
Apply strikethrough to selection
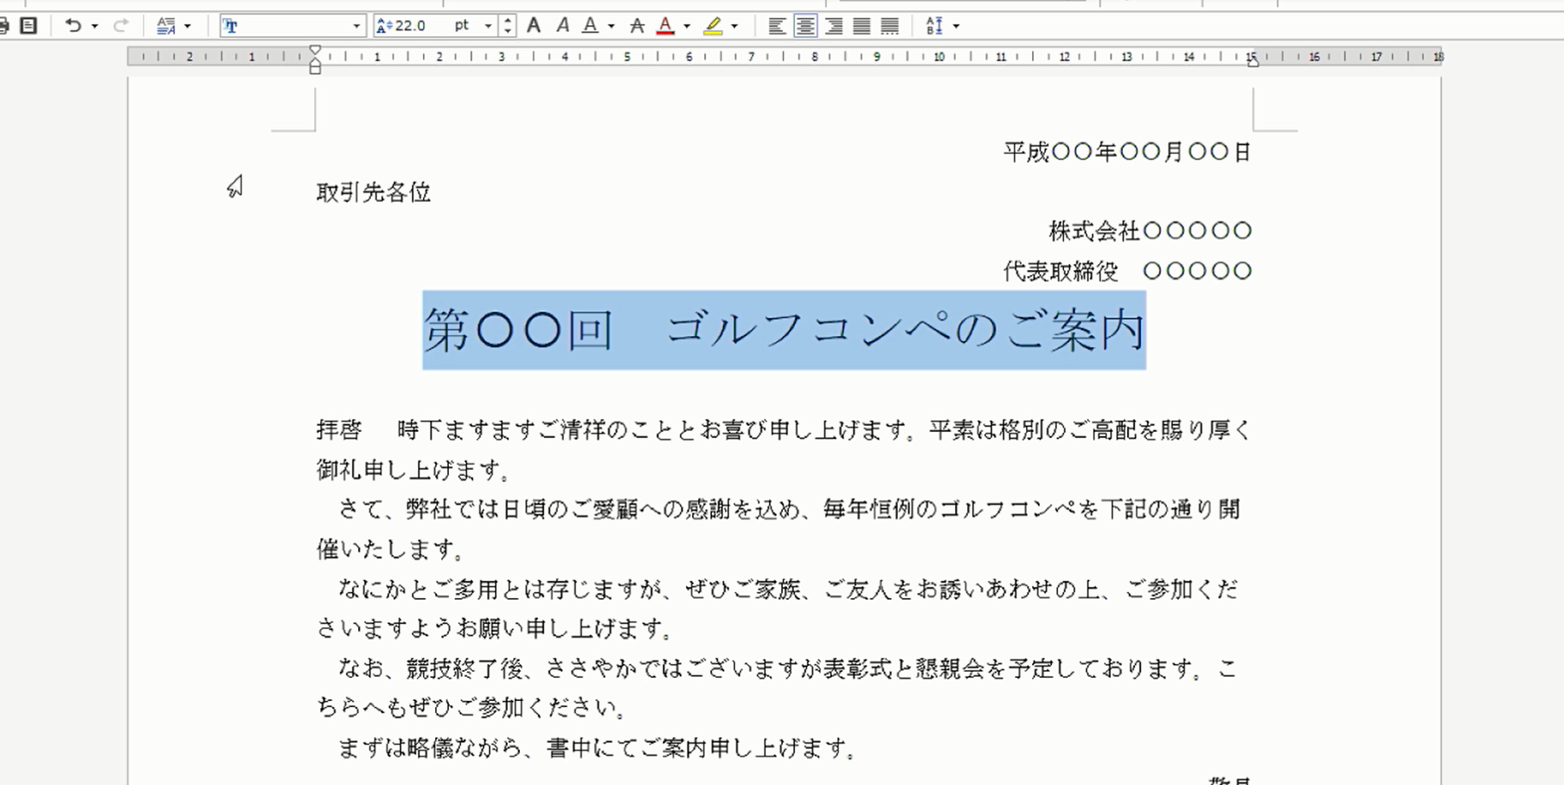tap(638, 25)
